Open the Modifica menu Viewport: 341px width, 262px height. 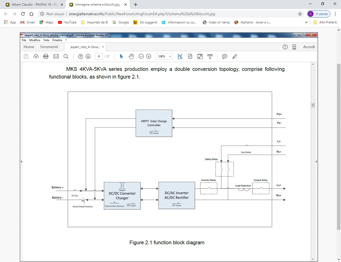[x=35, y=40]
